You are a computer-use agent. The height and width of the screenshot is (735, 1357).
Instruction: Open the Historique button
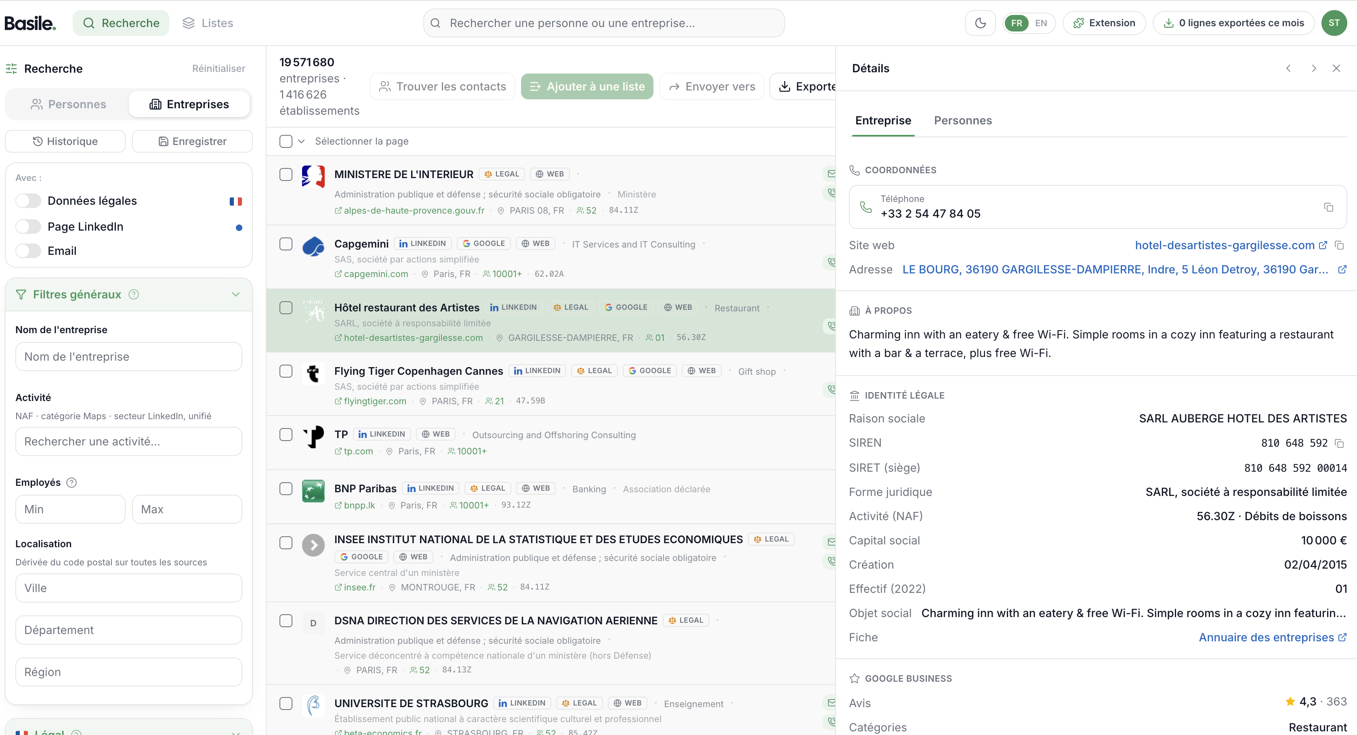(x=65, y=141)
